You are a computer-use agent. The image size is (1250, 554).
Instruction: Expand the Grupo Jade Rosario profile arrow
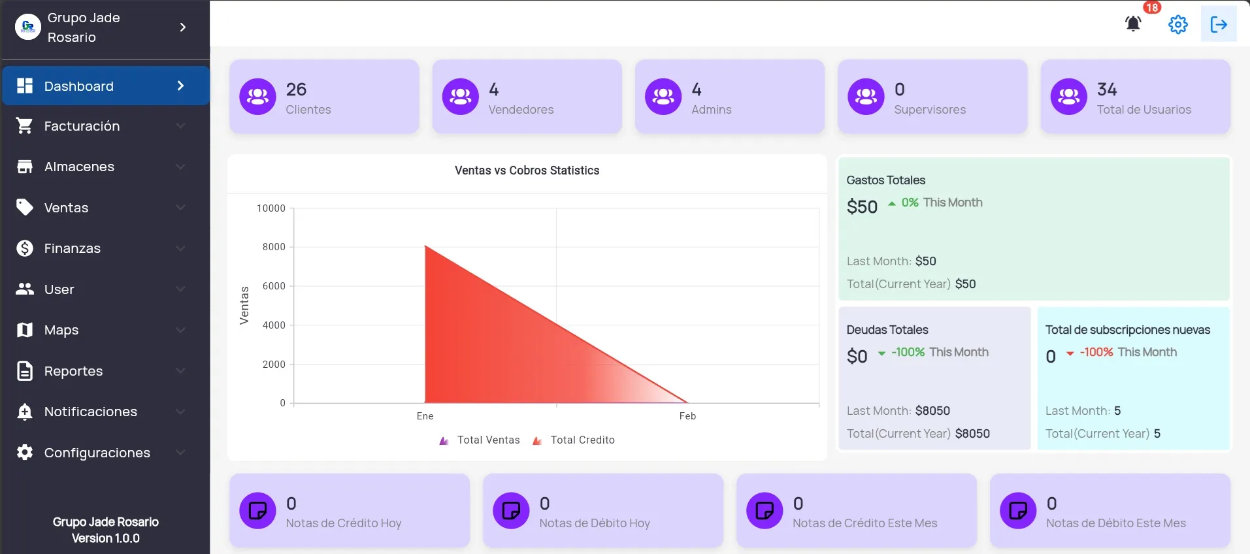pyautogui.click(x=183, y=27)
